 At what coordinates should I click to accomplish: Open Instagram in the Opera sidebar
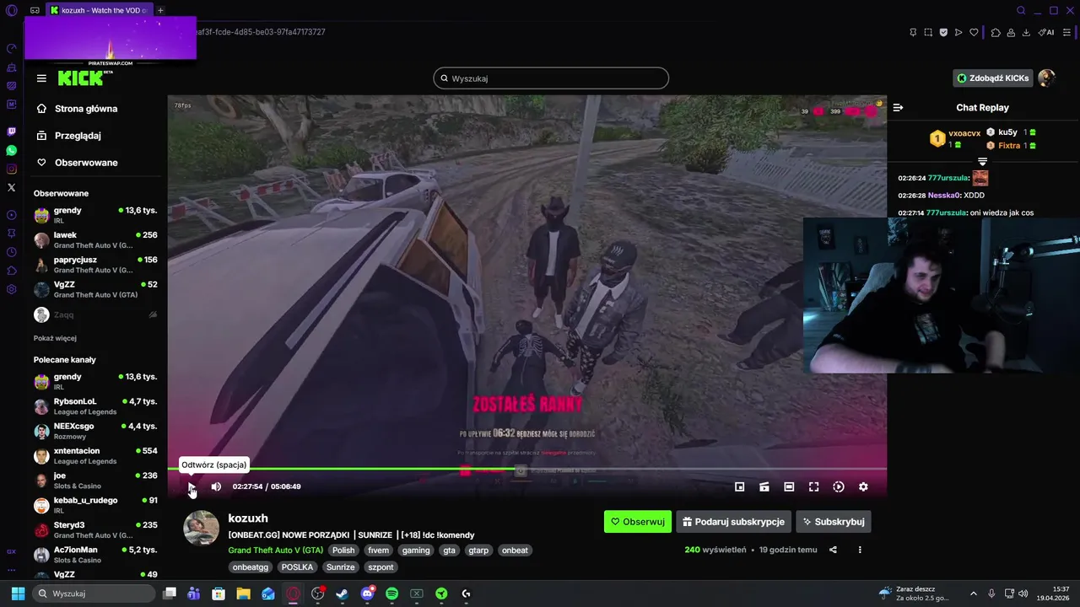(11, 169)
